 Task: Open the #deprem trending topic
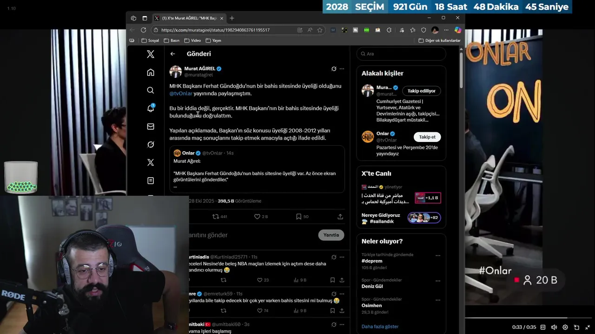(372, 261)
